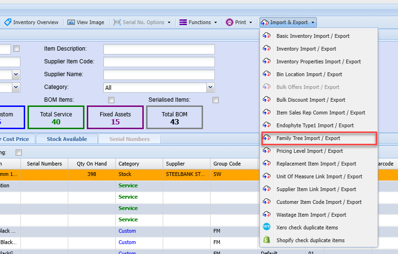Switch to the Stock Available tab
This screenshot has width=398, height=254.
(66, 139)
